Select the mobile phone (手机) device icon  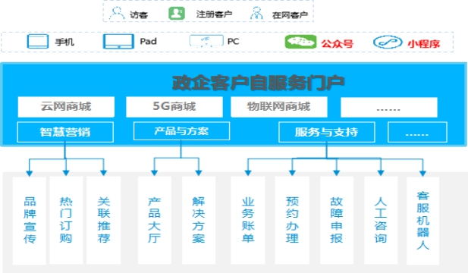38,41
